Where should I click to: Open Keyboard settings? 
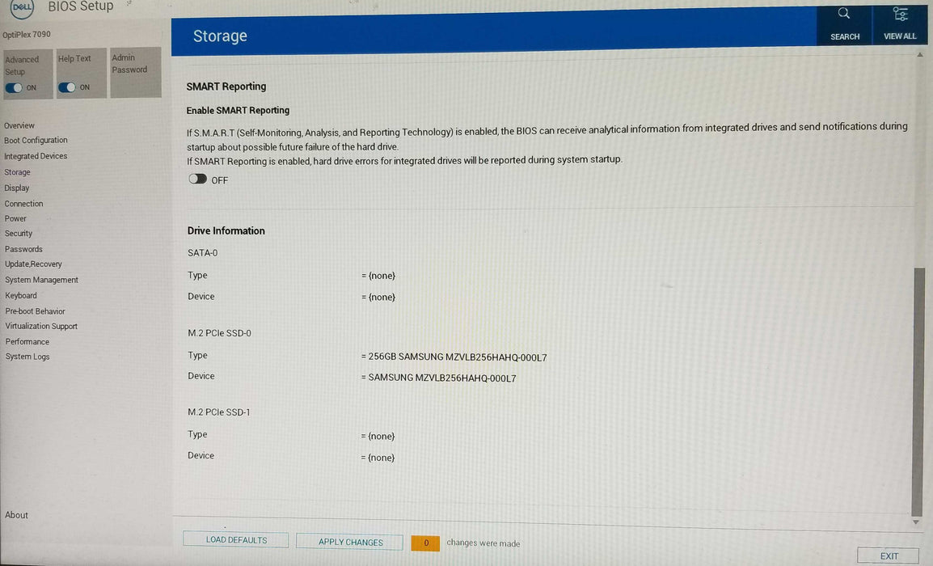point(21,296)
